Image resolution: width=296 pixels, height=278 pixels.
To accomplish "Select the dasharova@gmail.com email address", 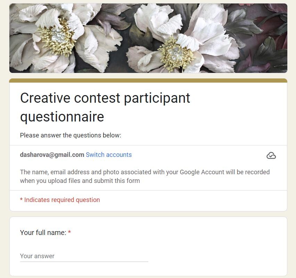I will (x=52, y=155).
